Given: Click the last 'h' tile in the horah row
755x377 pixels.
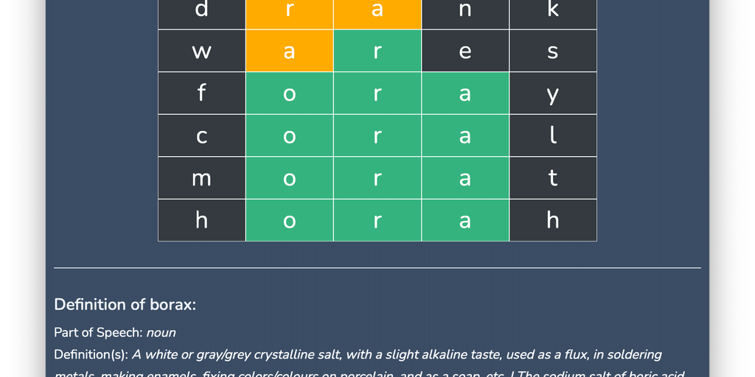Looking at the screenshot, I should [x=552, y=220].
